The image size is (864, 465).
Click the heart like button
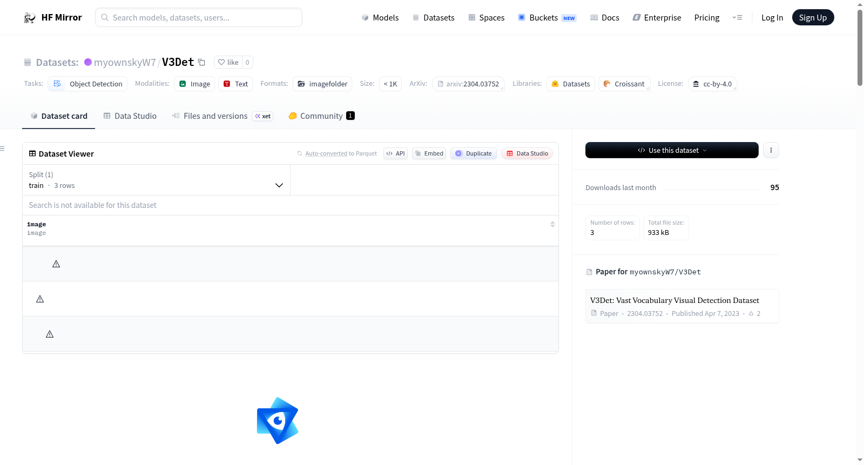228,62
